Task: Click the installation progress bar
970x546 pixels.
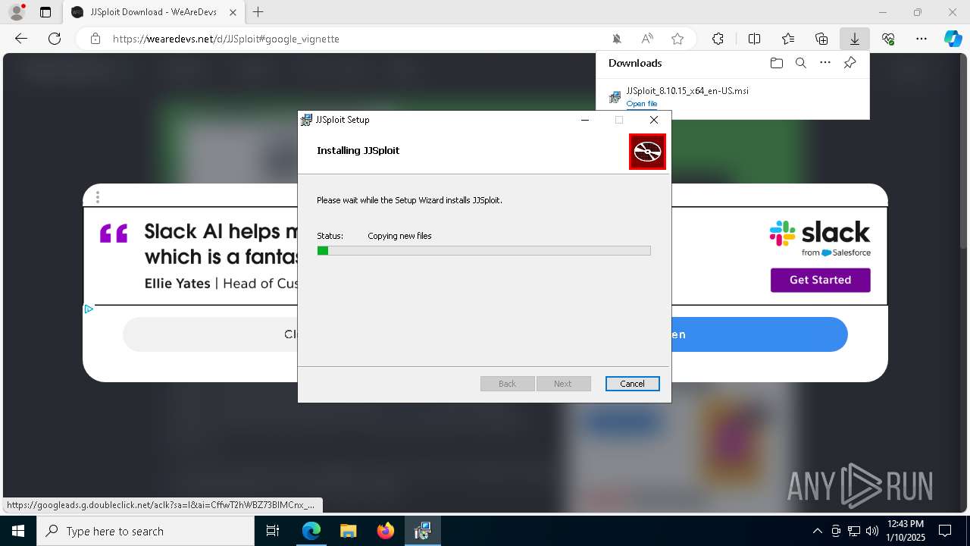Action: click(x=483, y=250)
